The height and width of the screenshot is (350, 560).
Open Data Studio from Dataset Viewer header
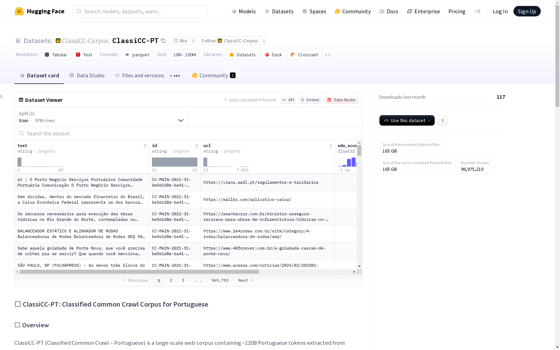(x=341, y=100)
